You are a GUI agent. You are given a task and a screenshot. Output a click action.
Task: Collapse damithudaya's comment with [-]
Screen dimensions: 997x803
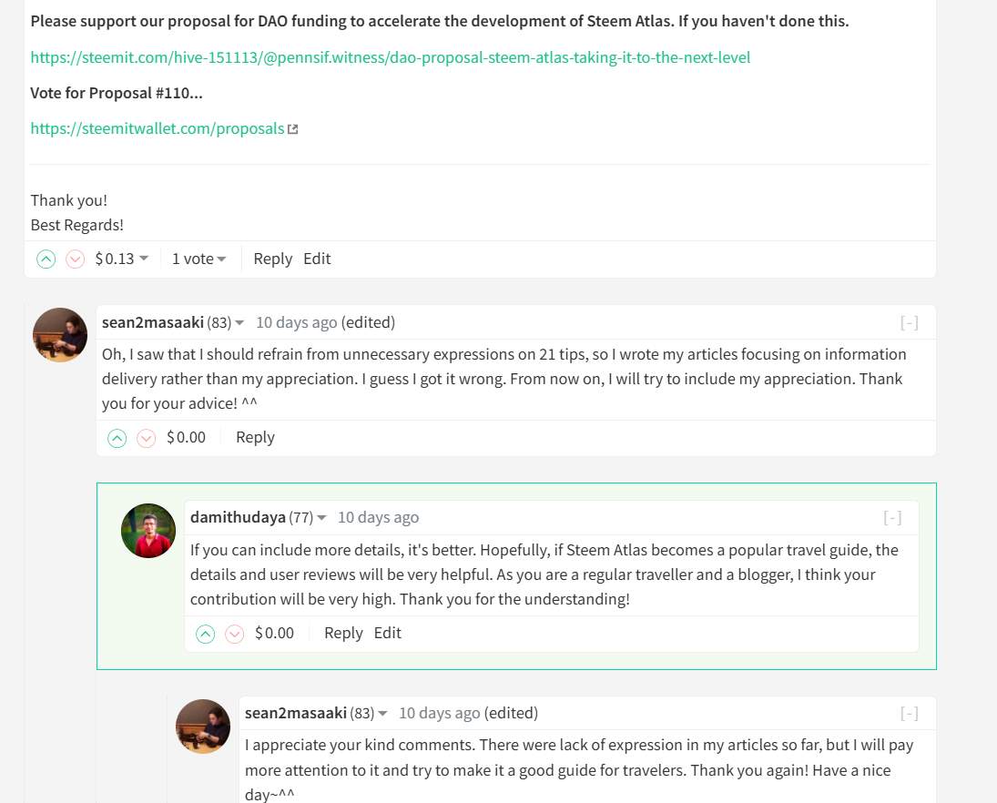[x=892, y=518]
